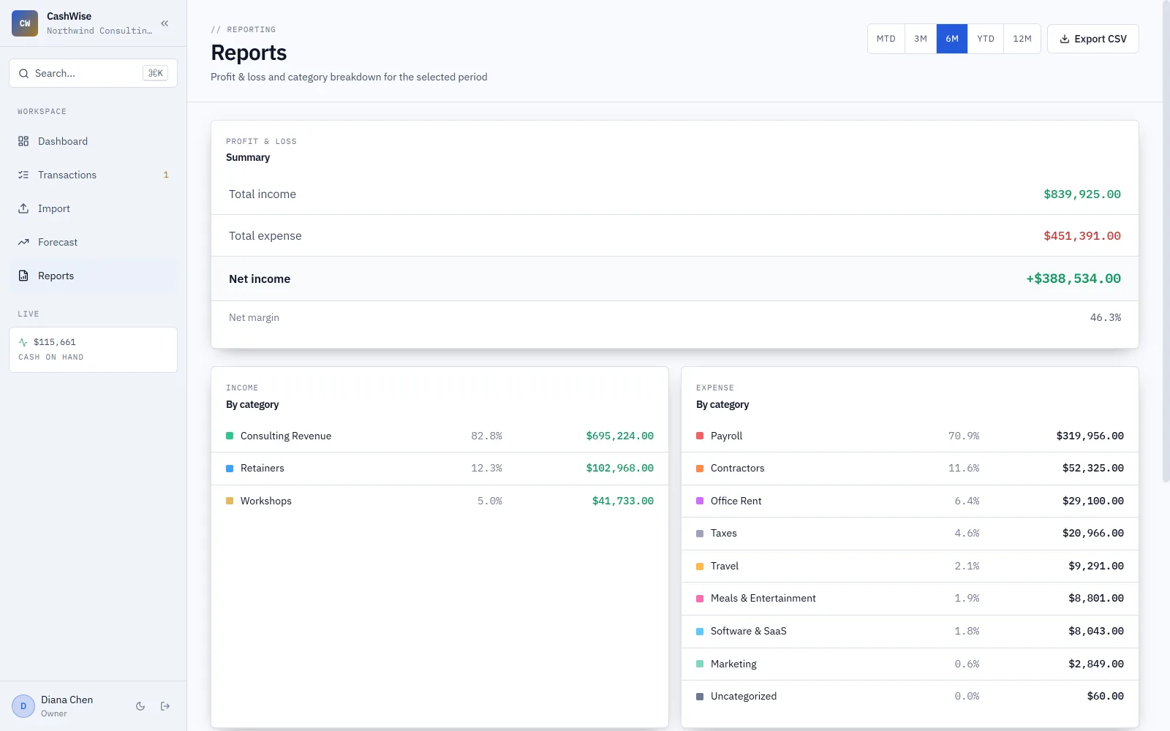Click the Marketing category label
1170x731 pixels.
click(x=733, y=664)
